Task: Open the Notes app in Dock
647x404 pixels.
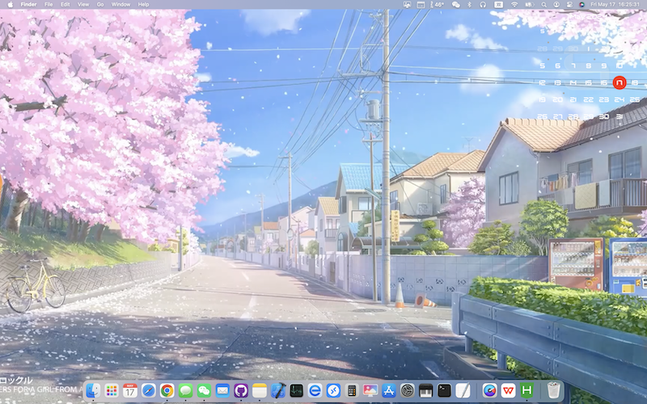Action: click(260, 390)
